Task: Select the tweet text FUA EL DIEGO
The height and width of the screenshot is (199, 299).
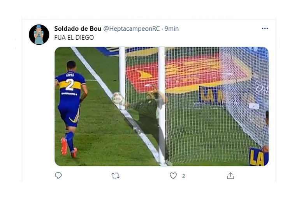Action: pyautogui.click(x=74, y=38)
